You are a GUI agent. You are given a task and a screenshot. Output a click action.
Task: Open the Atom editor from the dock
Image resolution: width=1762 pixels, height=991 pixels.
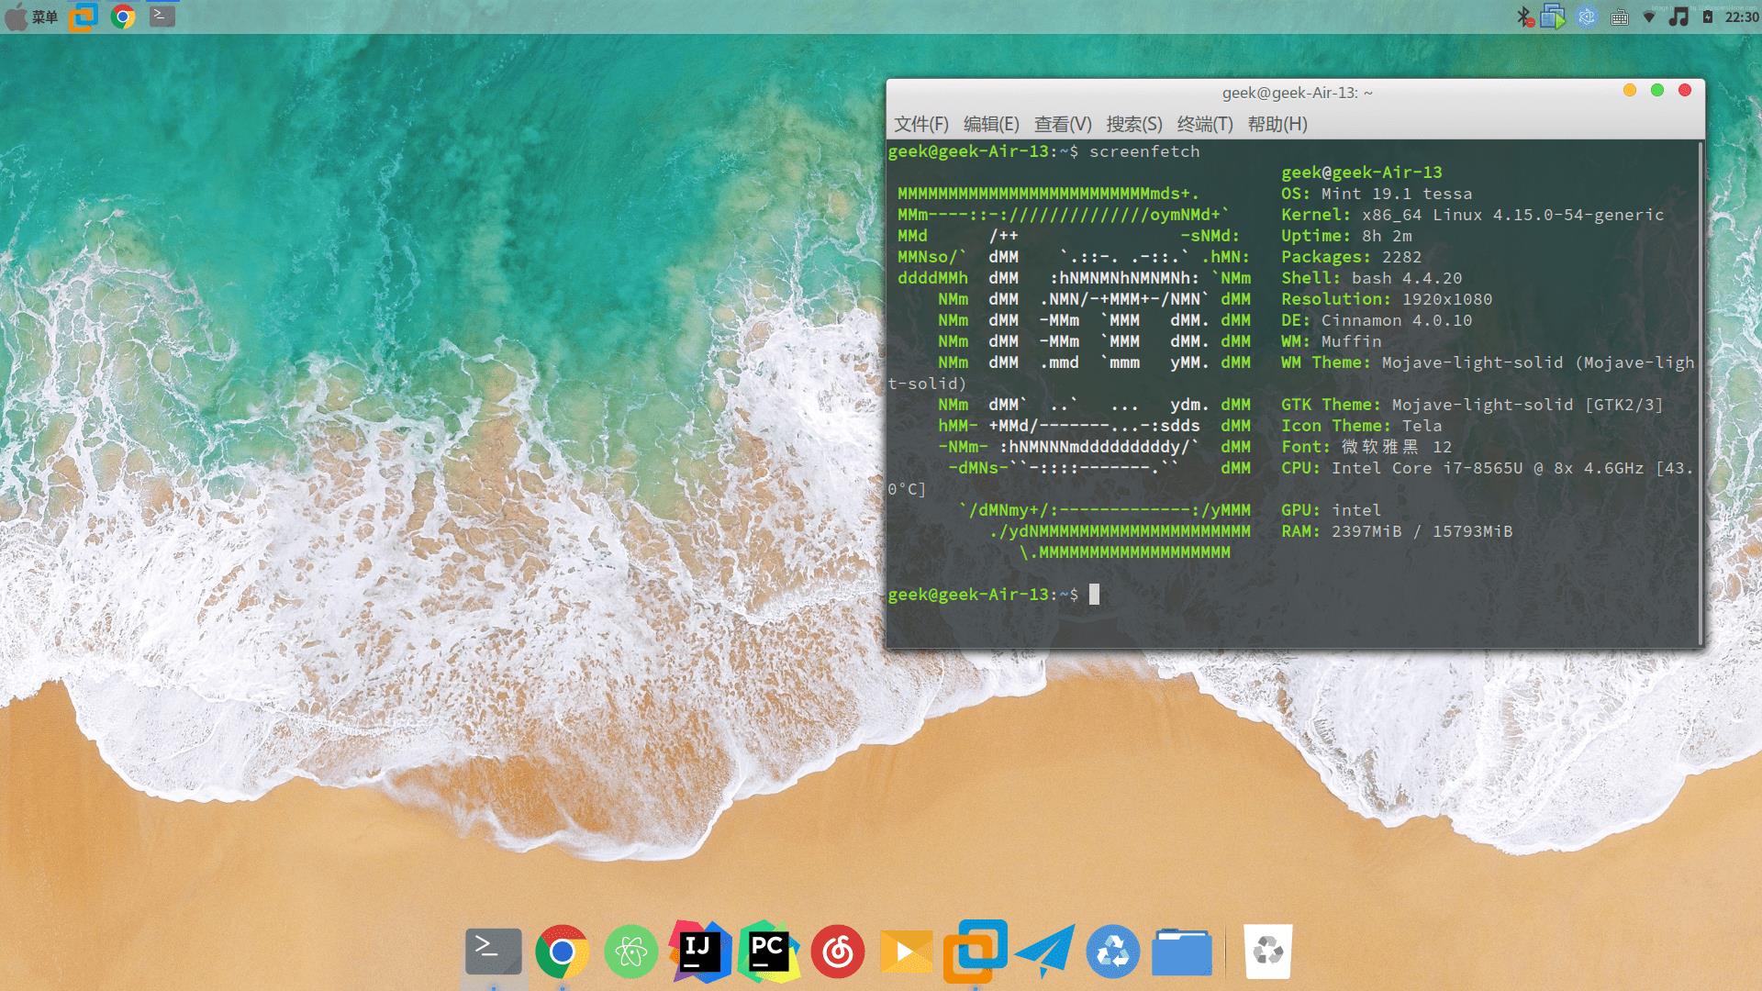click(x=631, y=952)
